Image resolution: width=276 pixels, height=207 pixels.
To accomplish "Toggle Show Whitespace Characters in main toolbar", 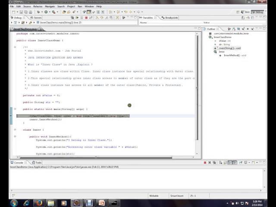I will (103, 12).
